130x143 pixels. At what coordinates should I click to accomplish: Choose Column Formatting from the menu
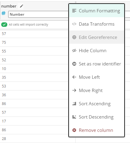[x=97, y=11]
